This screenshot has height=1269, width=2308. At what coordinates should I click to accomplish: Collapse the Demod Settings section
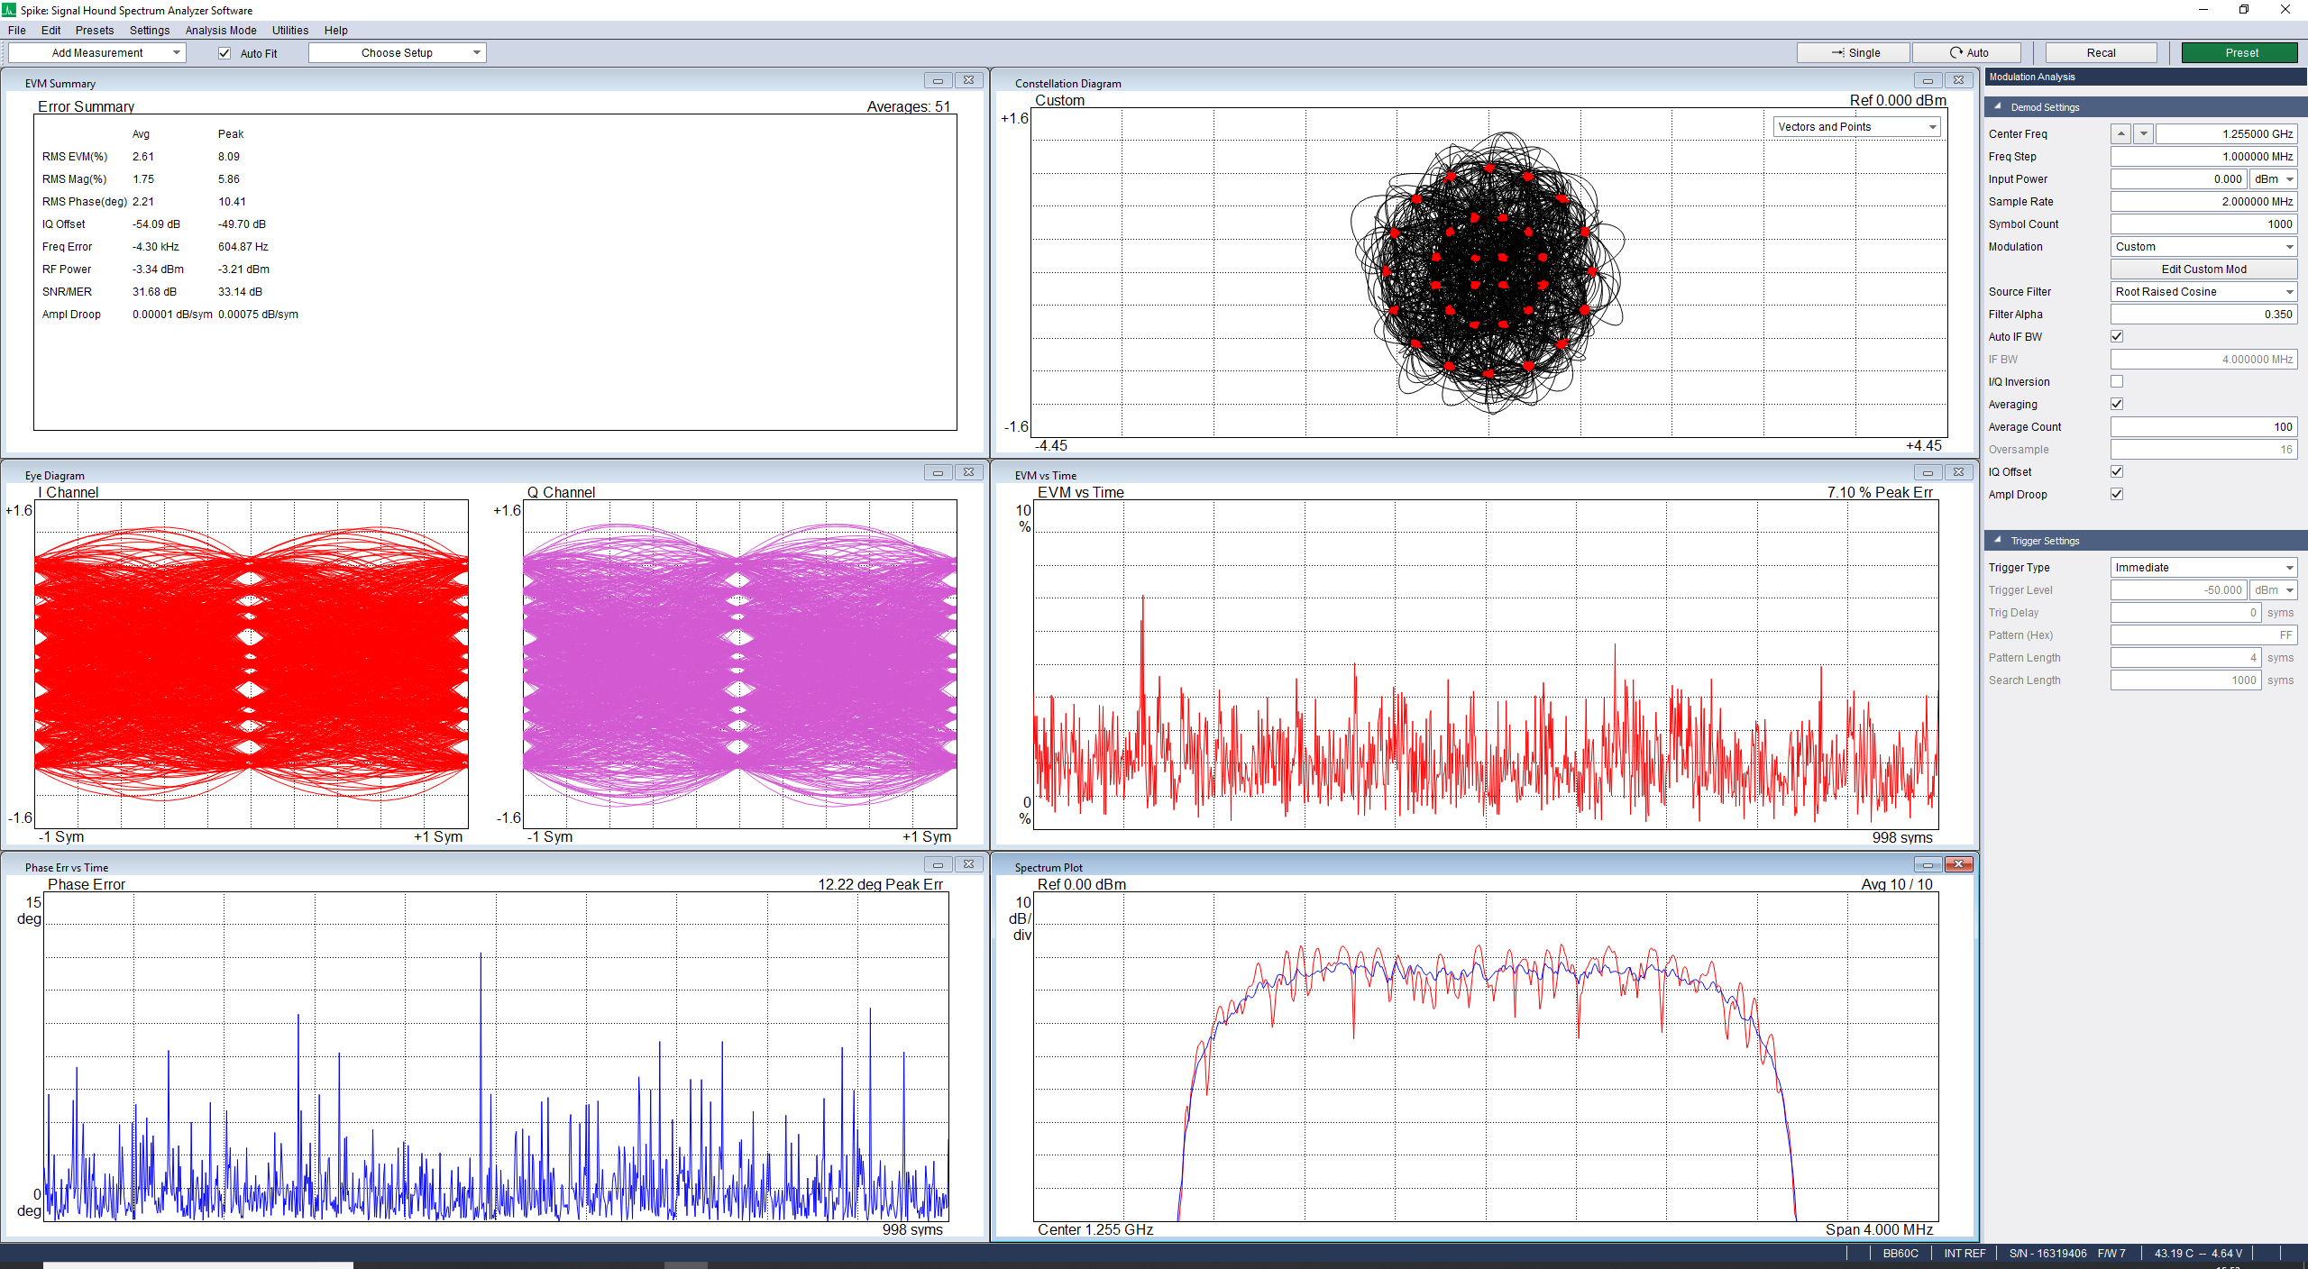1998,106
